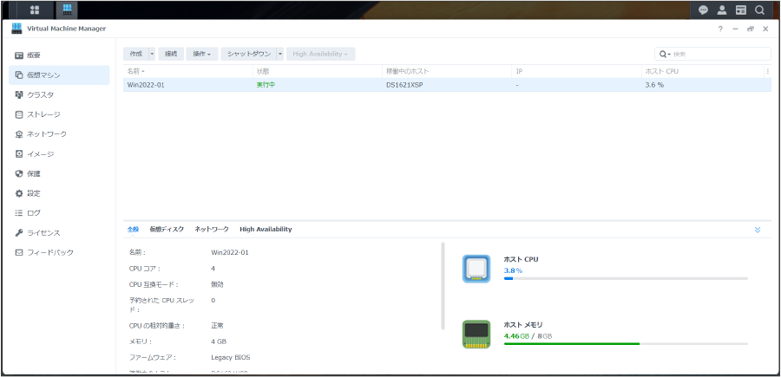Sort by the 名前 column header
This screenshot has width=781, height=377.
[x=187, y=72]
